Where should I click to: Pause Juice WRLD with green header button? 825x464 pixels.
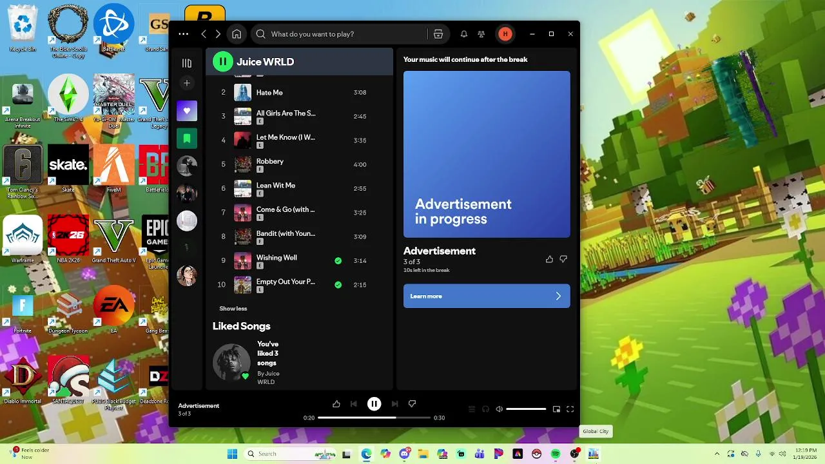[x=223, y=62]
